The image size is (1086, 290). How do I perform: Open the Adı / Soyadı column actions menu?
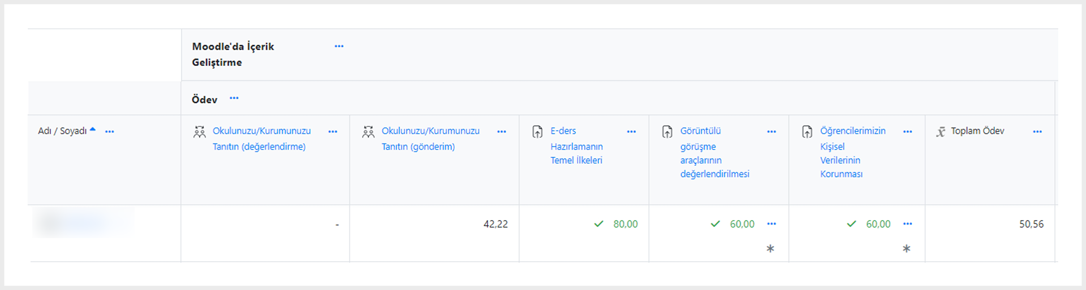(110, 131)
